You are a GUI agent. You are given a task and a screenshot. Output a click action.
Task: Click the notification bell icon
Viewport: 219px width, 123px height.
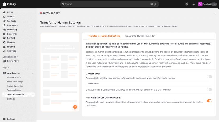pyautogui.click(x=193, y=4)
